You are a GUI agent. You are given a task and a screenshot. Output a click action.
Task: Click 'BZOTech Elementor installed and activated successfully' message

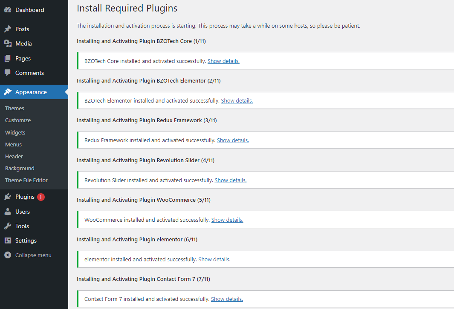(x=152, y=100)
